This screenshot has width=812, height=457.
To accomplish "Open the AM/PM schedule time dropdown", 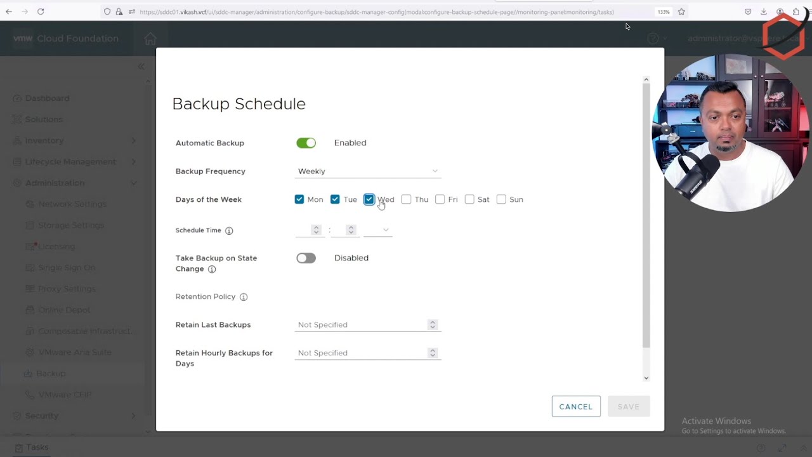I will [x=377, y=230].
